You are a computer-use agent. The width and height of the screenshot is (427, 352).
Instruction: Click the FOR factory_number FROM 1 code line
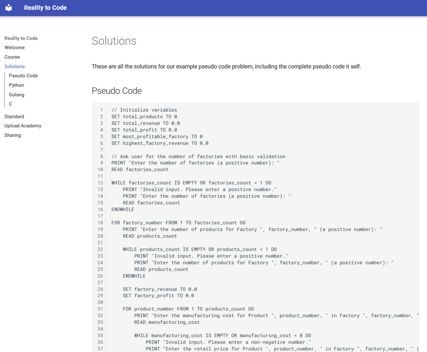click(178, 223)
